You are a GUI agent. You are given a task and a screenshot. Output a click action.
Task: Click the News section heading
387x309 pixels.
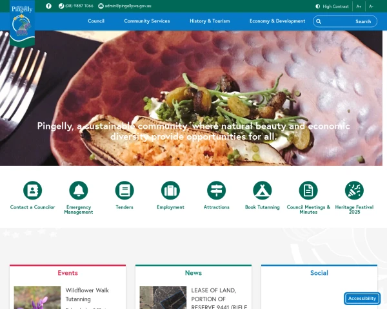(193, 273)
